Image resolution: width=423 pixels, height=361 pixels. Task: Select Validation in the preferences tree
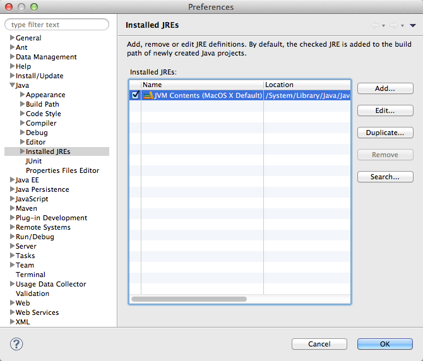coord(32,293)
